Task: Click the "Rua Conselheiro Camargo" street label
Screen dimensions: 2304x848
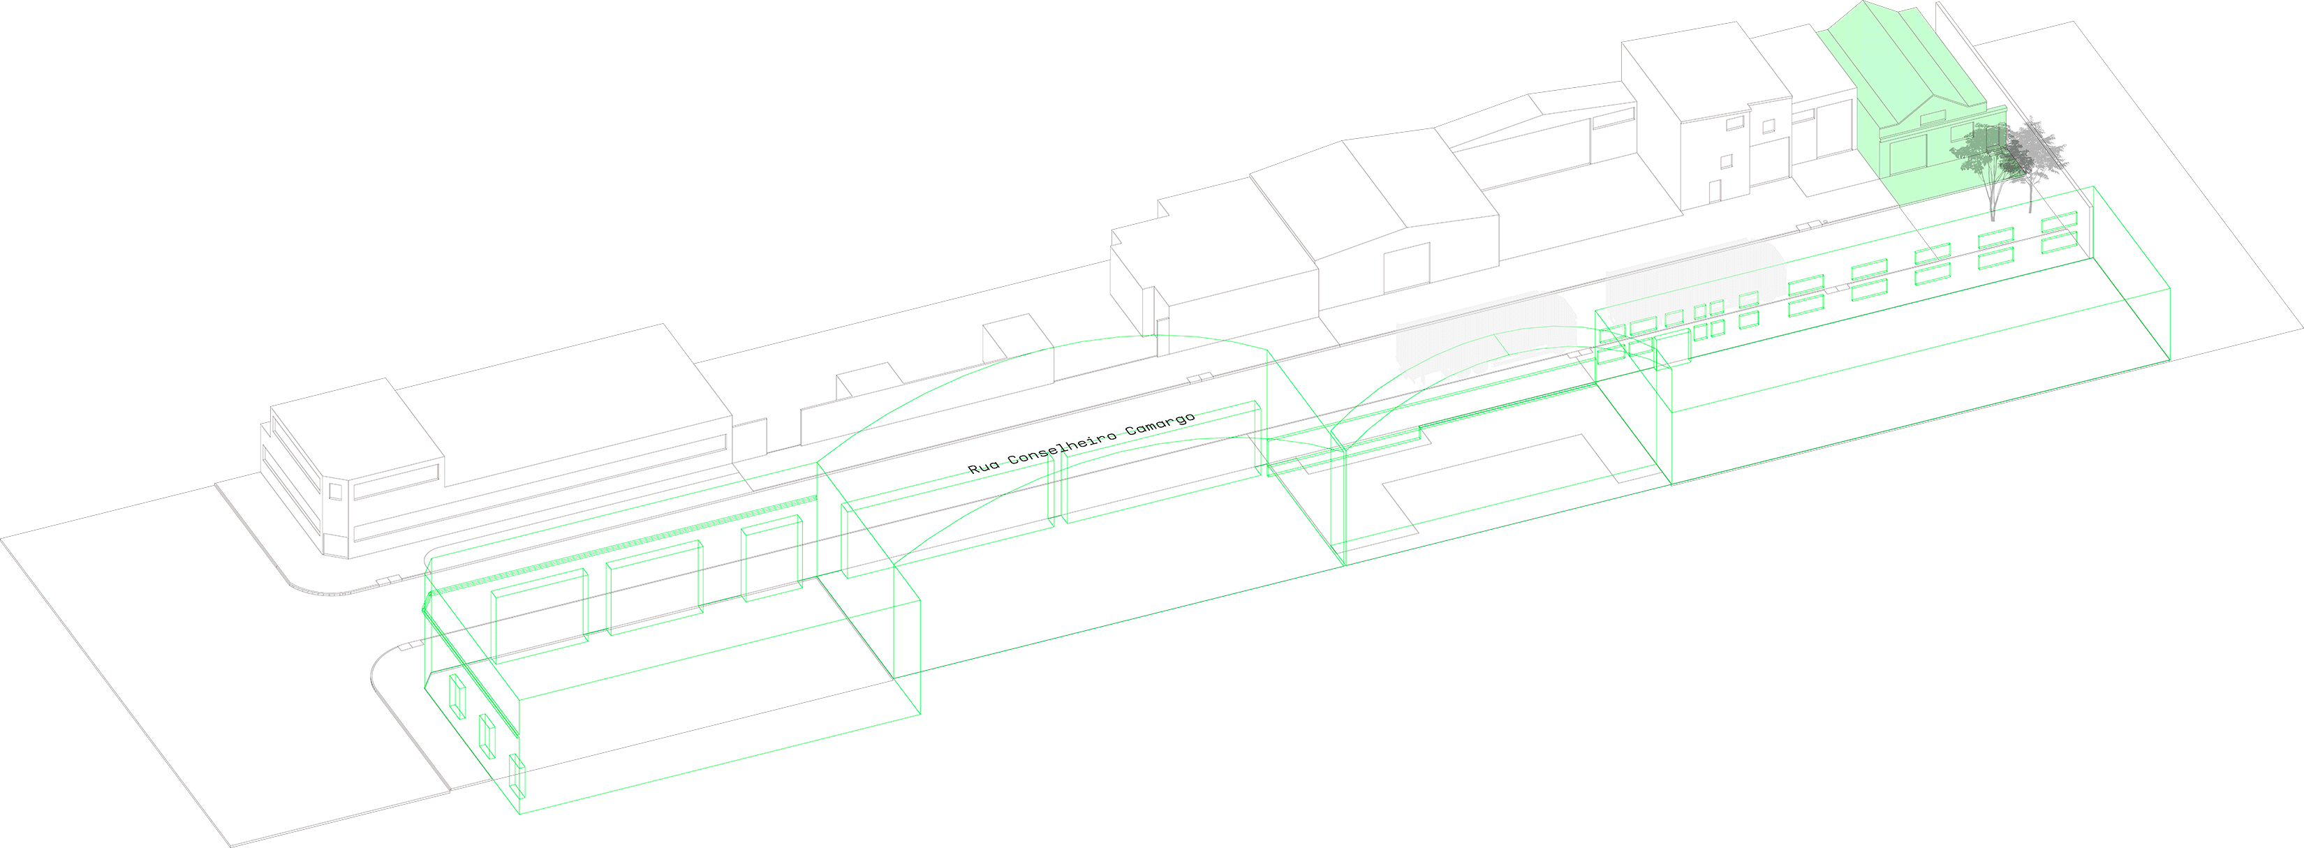Action: 1081,444
